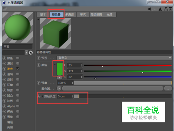Click the material picker cursor icon
The image size is (174, 131).
coord(31,53)
